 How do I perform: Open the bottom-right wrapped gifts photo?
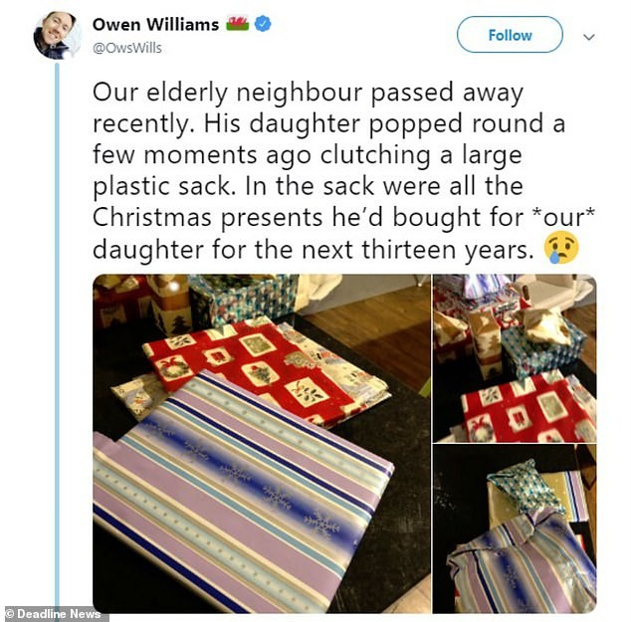coord(515,529)
